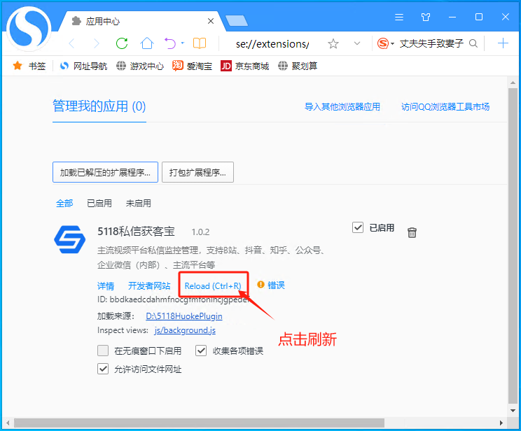
Task: Star this page as a favorite
Action: 333,43
